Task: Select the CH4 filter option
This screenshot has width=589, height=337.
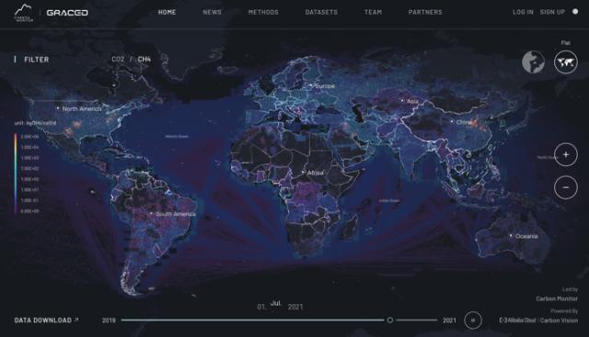Action: coord(144,60)
